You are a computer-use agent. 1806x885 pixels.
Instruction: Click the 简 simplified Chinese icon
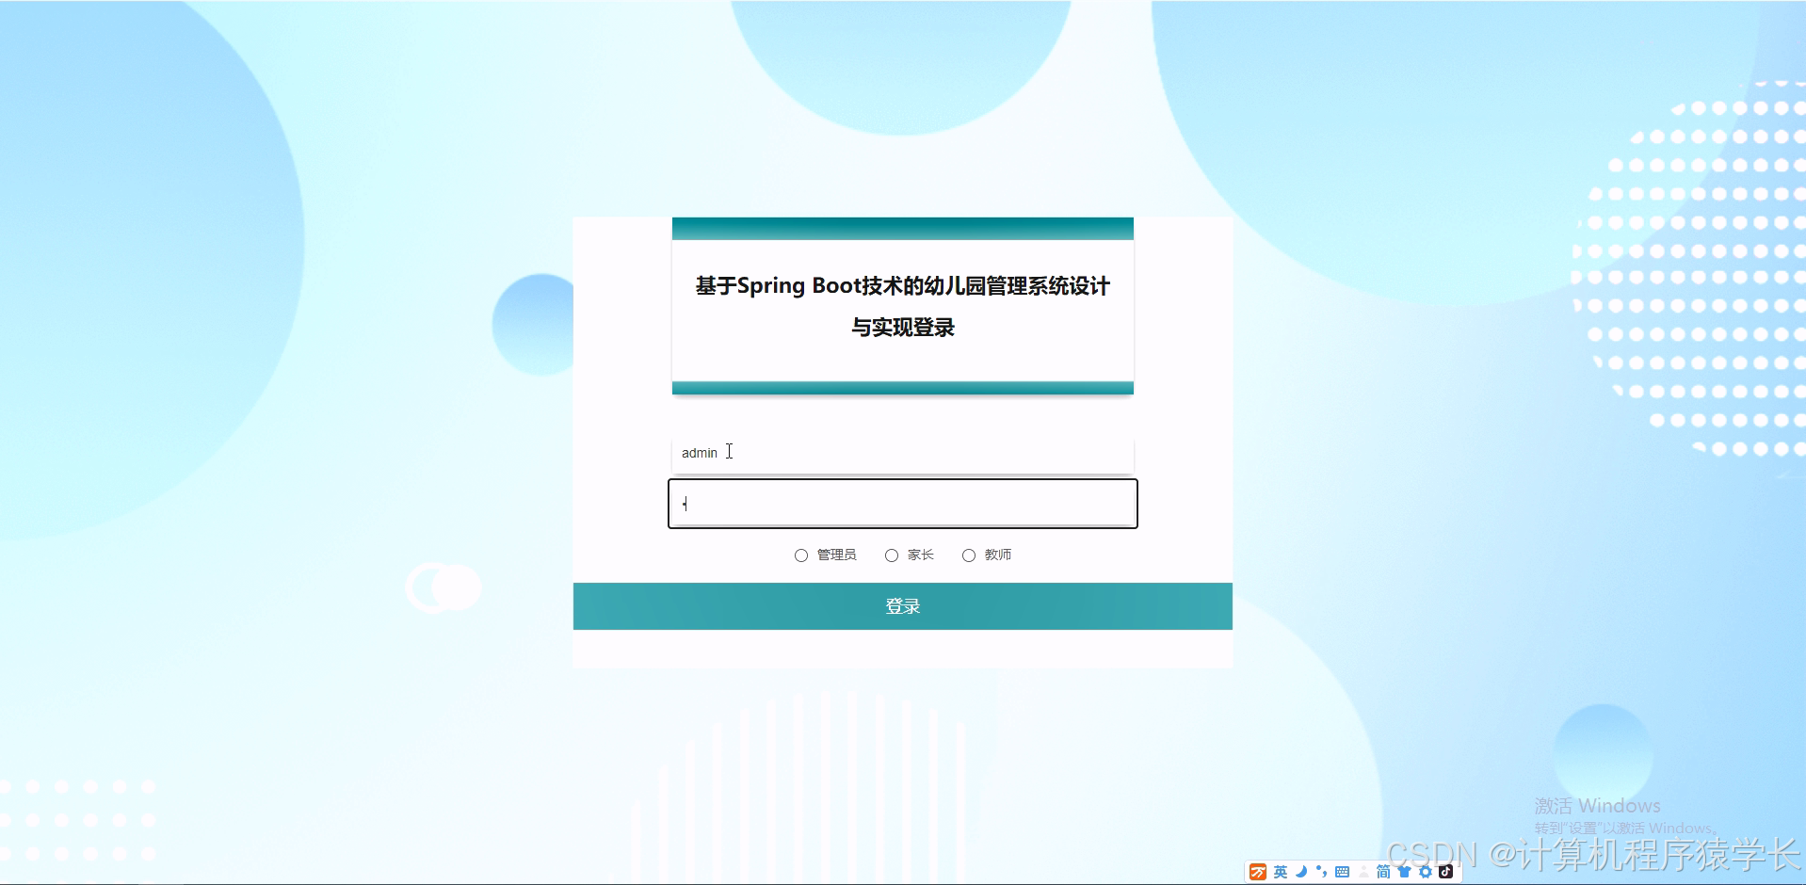tap(1383, 872)
